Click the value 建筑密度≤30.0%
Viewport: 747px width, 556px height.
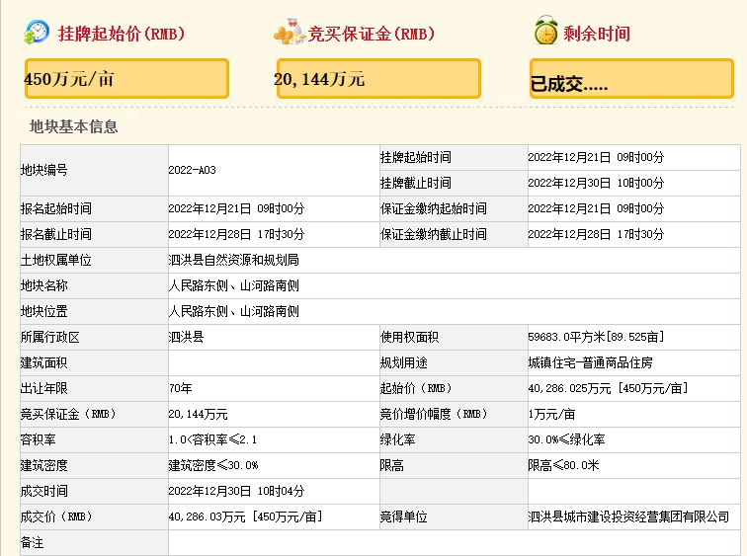[213, 465]
